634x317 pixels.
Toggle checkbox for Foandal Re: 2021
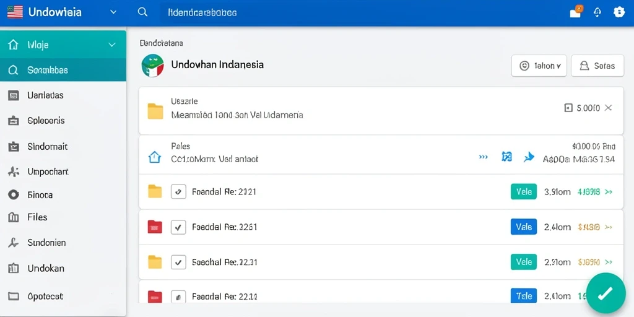(x=178, y=192)
